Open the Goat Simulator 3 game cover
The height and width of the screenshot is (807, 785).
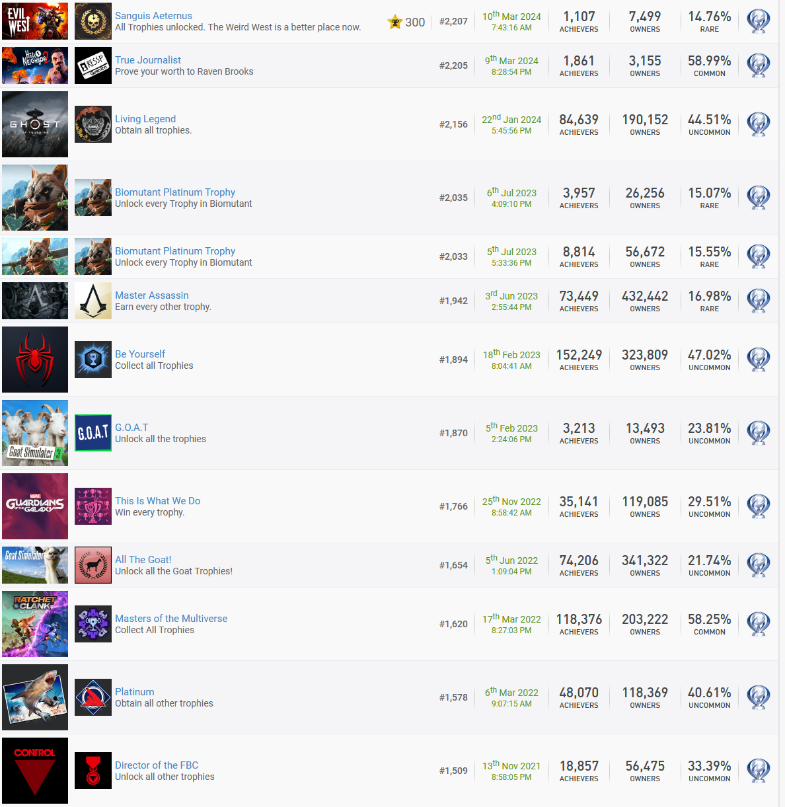(35, 433)
